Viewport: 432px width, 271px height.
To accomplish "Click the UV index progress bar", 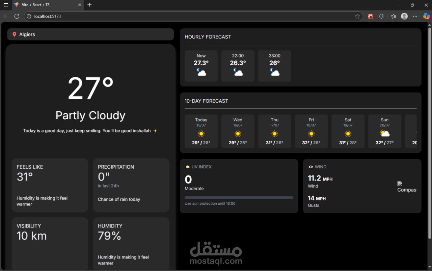I will click(239, 197).
